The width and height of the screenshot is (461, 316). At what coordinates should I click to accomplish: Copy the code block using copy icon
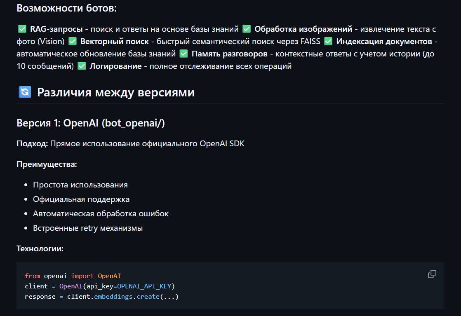(432, 274)
